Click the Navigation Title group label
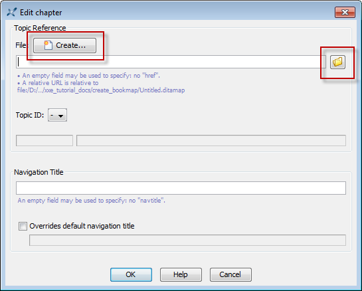 coord(39,172)
